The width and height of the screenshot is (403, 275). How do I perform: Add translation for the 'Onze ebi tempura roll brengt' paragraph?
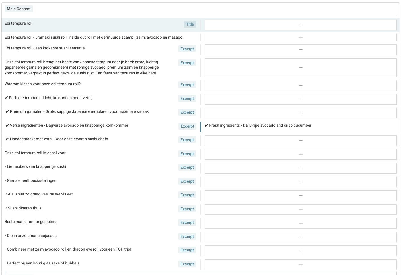(301, 68)
